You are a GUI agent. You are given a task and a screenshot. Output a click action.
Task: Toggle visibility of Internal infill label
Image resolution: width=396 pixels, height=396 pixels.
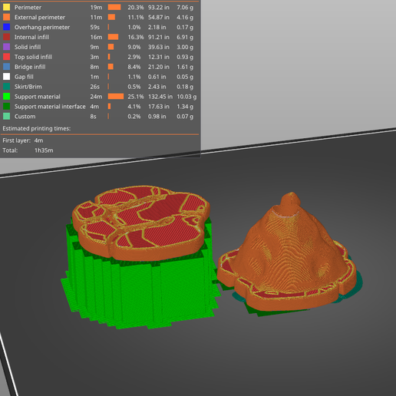31,37
